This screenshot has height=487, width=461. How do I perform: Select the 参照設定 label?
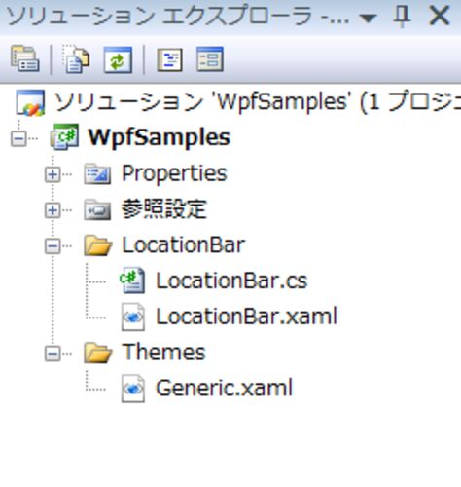point(164,209)
